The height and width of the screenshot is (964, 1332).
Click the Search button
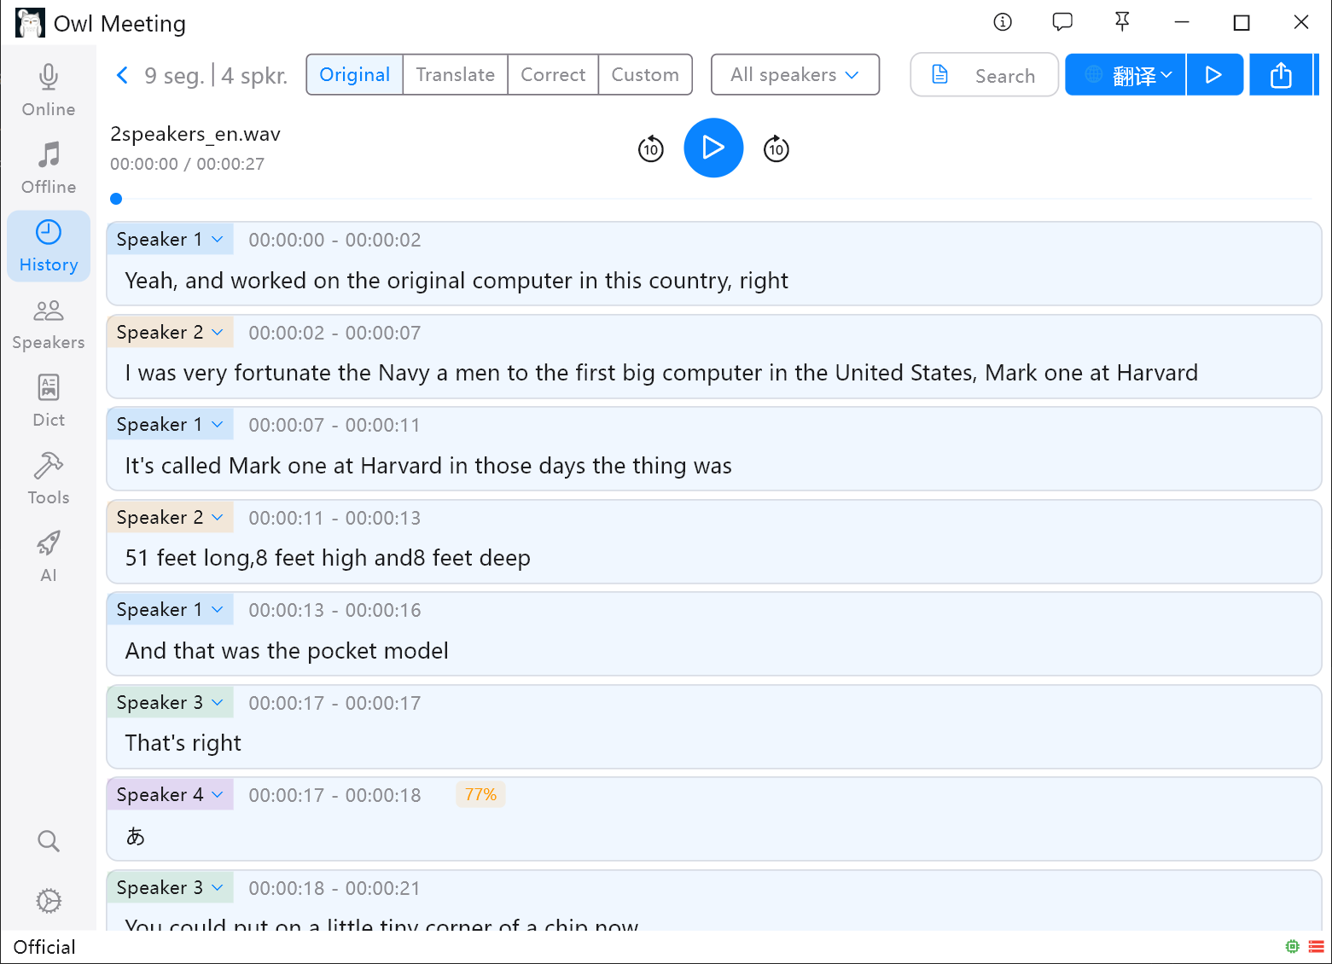(x=984, y=74)
